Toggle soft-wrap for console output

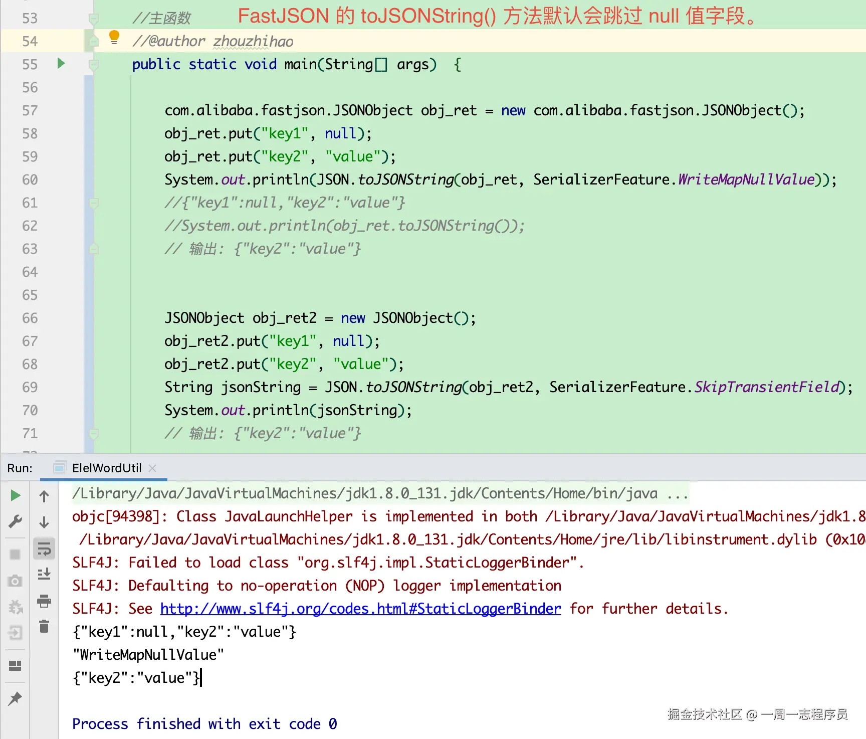click(x=44, y=550)
